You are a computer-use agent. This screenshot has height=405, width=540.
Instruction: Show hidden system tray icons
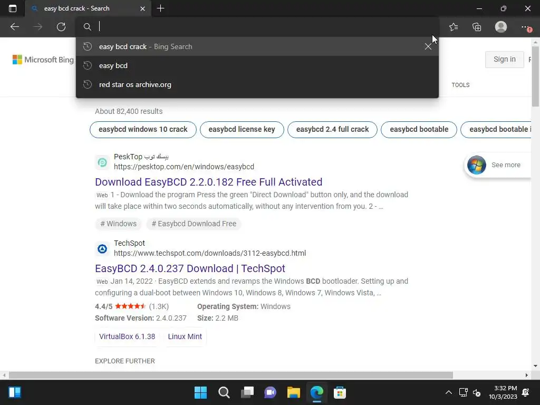(x=449, y=392)
